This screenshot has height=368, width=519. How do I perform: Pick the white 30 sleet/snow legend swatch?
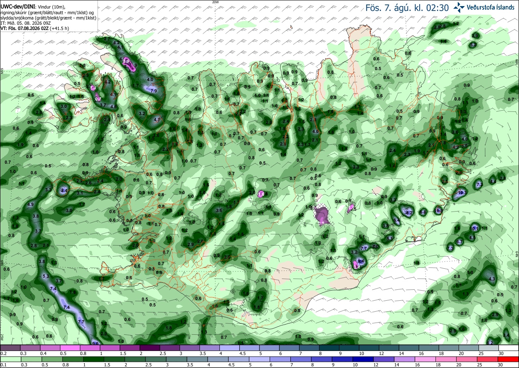[x=508, y=348]
